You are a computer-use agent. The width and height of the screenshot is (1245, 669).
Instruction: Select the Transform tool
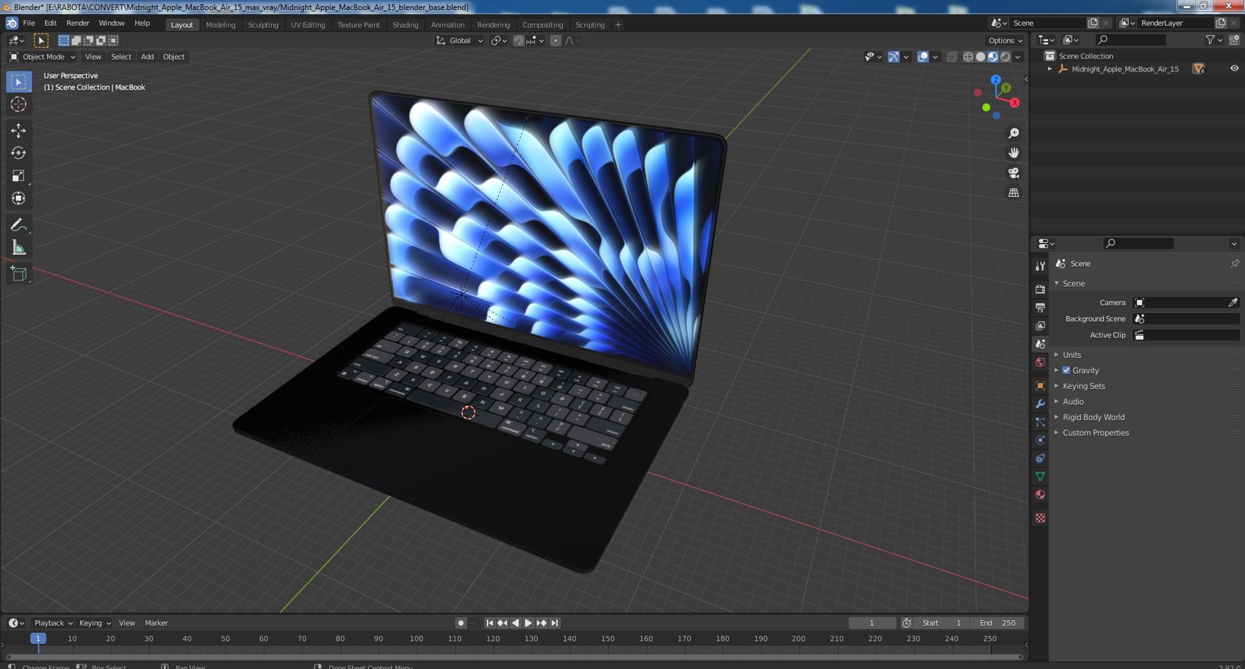18,198
